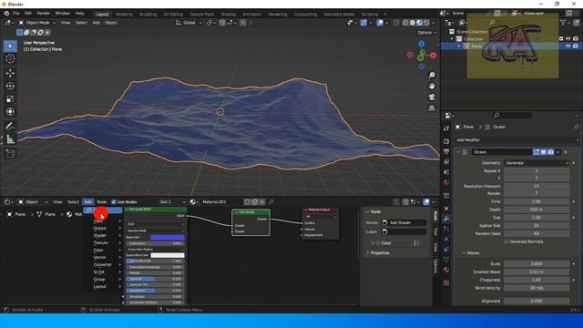Viewport: 583px width, 328px height.
Task: Select the Add Cube tool
Action: coord(10,153)
